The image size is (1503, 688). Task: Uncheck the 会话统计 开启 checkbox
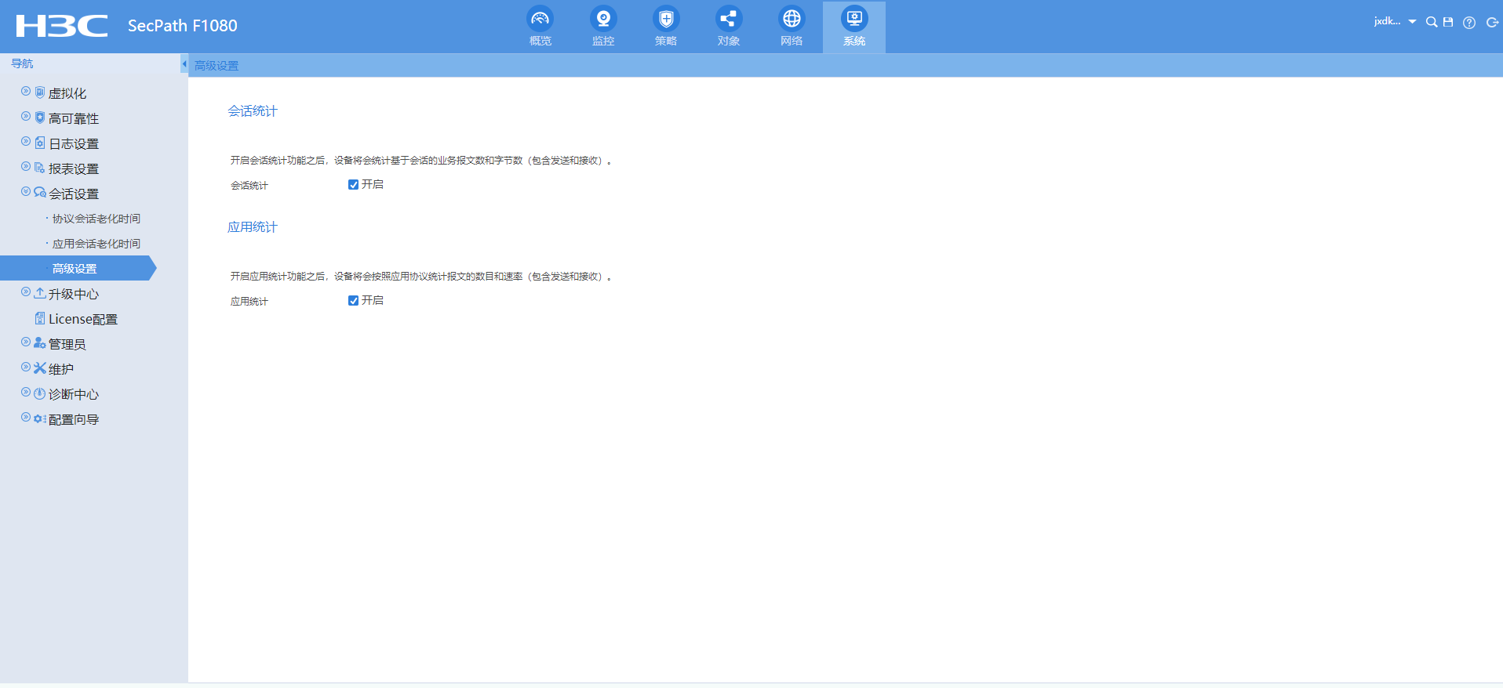[x=353, y=185]
